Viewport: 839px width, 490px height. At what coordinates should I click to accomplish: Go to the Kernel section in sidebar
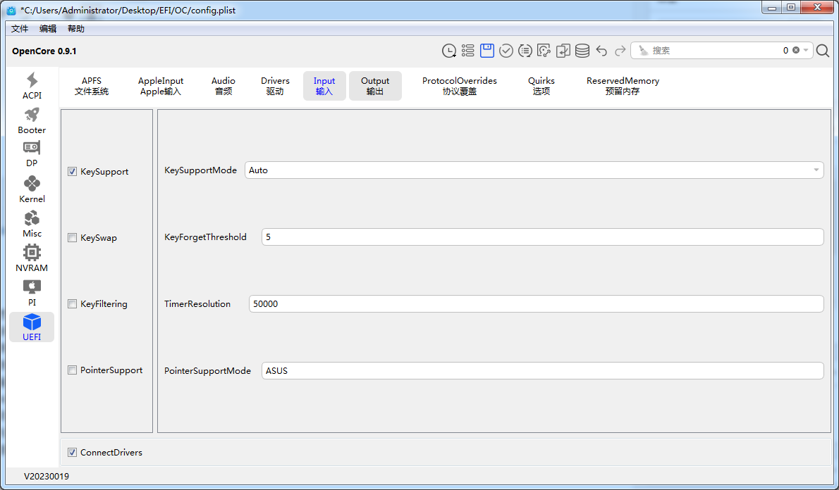coord(32,189)
